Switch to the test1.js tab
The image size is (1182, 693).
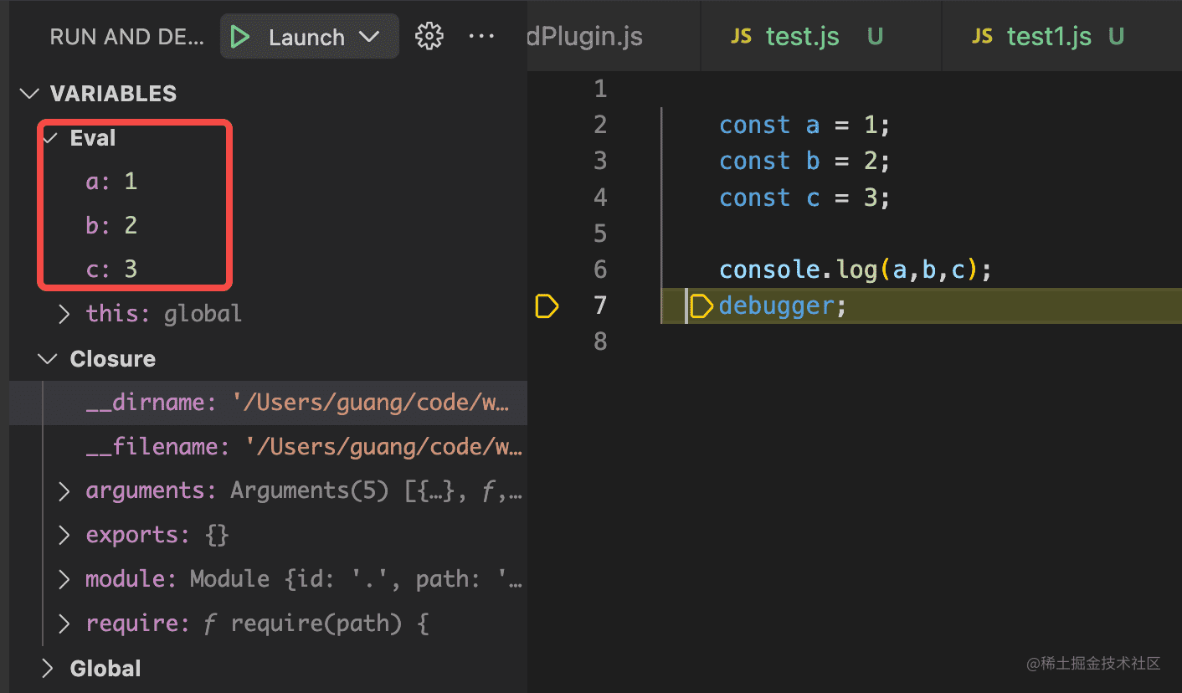point(1049,37)
